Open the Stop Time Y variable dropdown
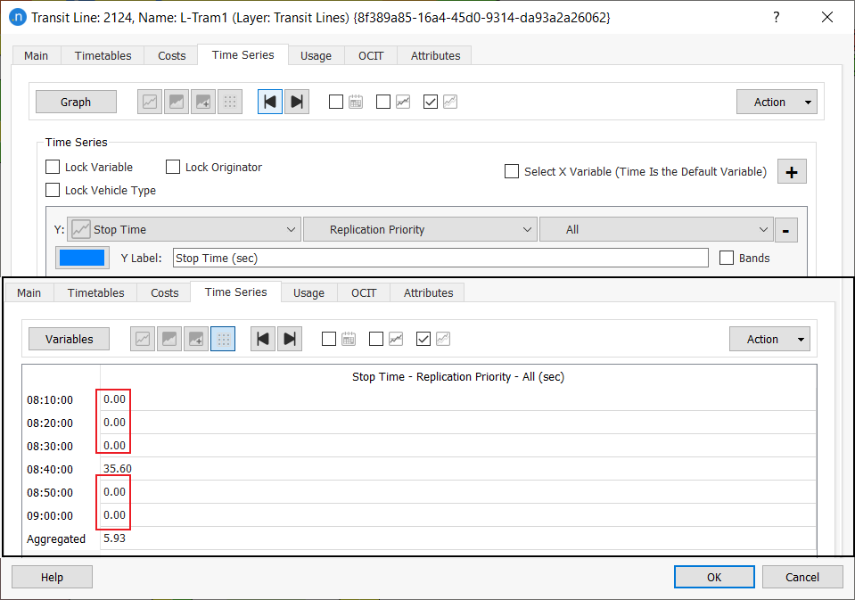855x600 pixels. click(x=185, y=230)
